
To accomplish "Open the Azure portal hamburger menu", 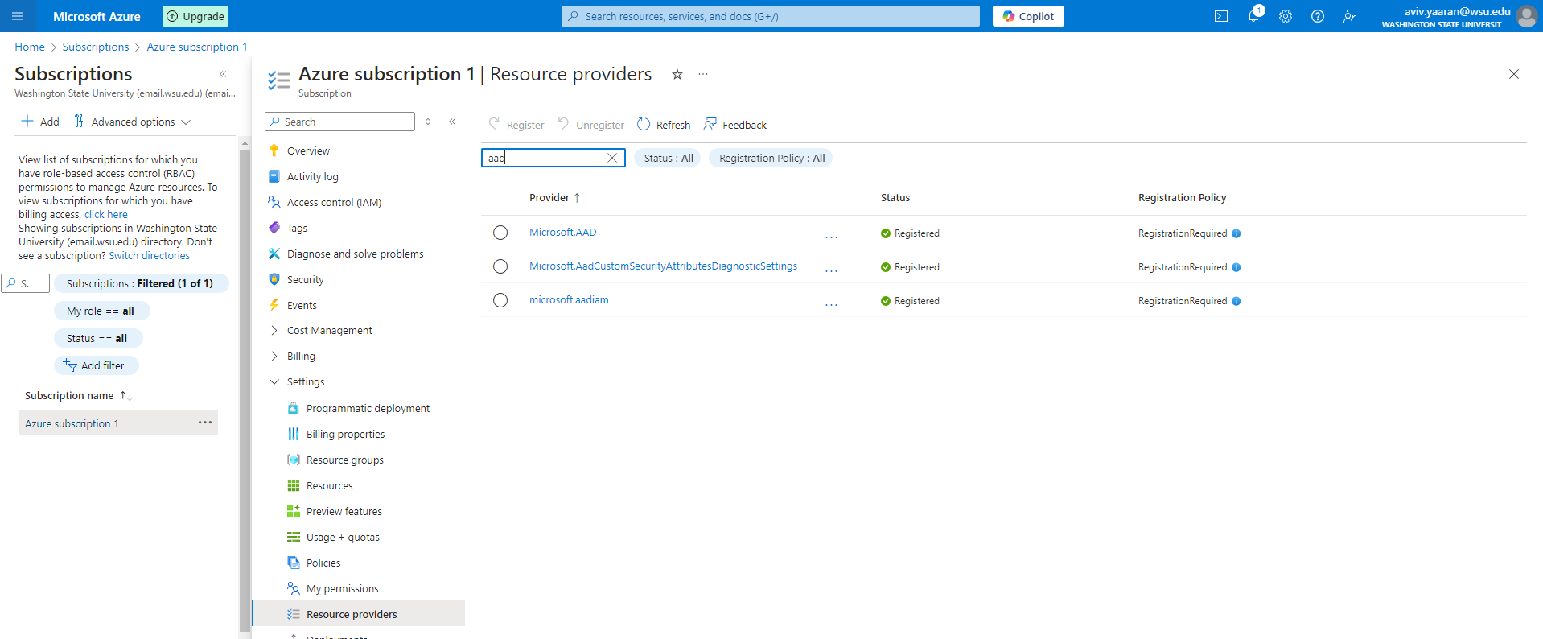I will (18, 16).
